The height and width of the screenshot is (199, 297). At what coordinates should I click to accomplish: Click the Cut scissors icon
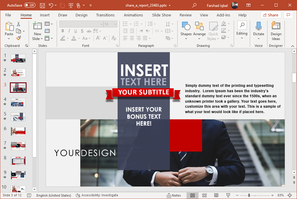point(19,24)
